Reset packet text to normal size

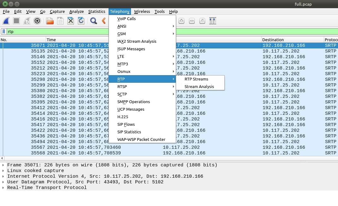tap(202, 21)
